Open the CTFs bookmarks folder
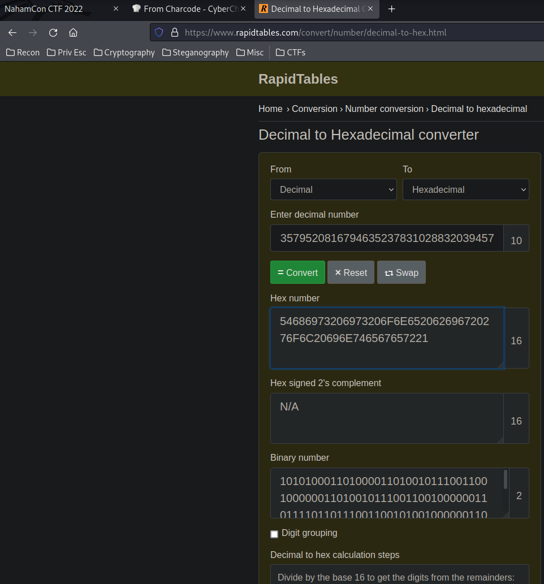This screenshot has height=584, width=544. click(291, 53)
